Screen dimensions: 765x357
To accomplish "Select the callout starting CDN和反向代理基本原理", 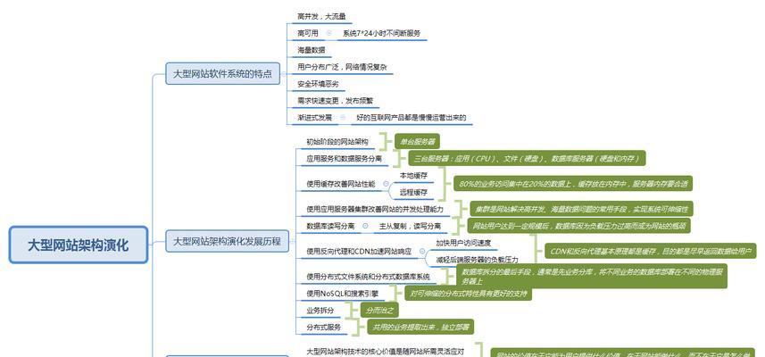I will 651,252.
